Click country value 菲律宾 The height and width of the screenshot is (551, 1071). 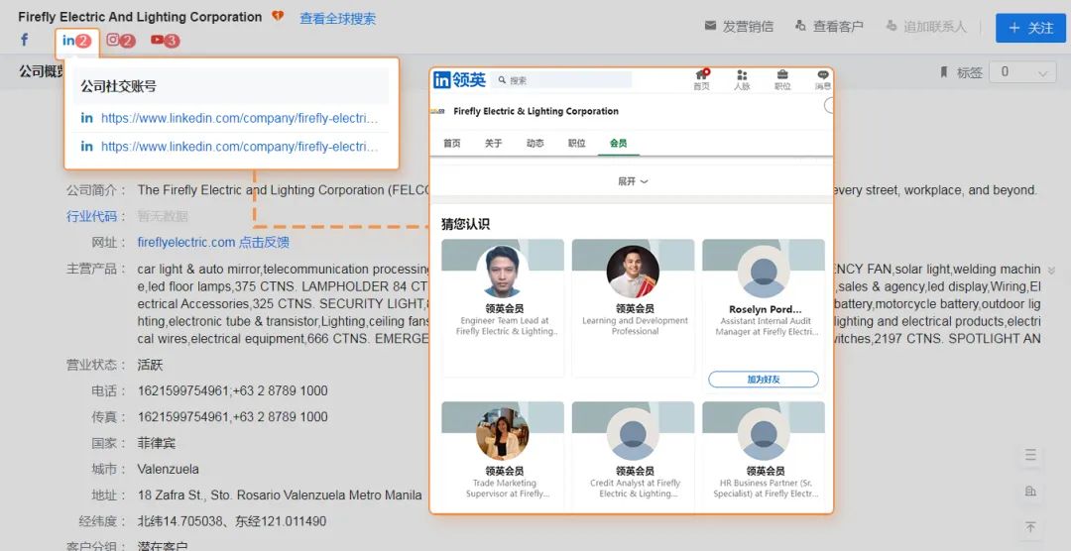157,443
